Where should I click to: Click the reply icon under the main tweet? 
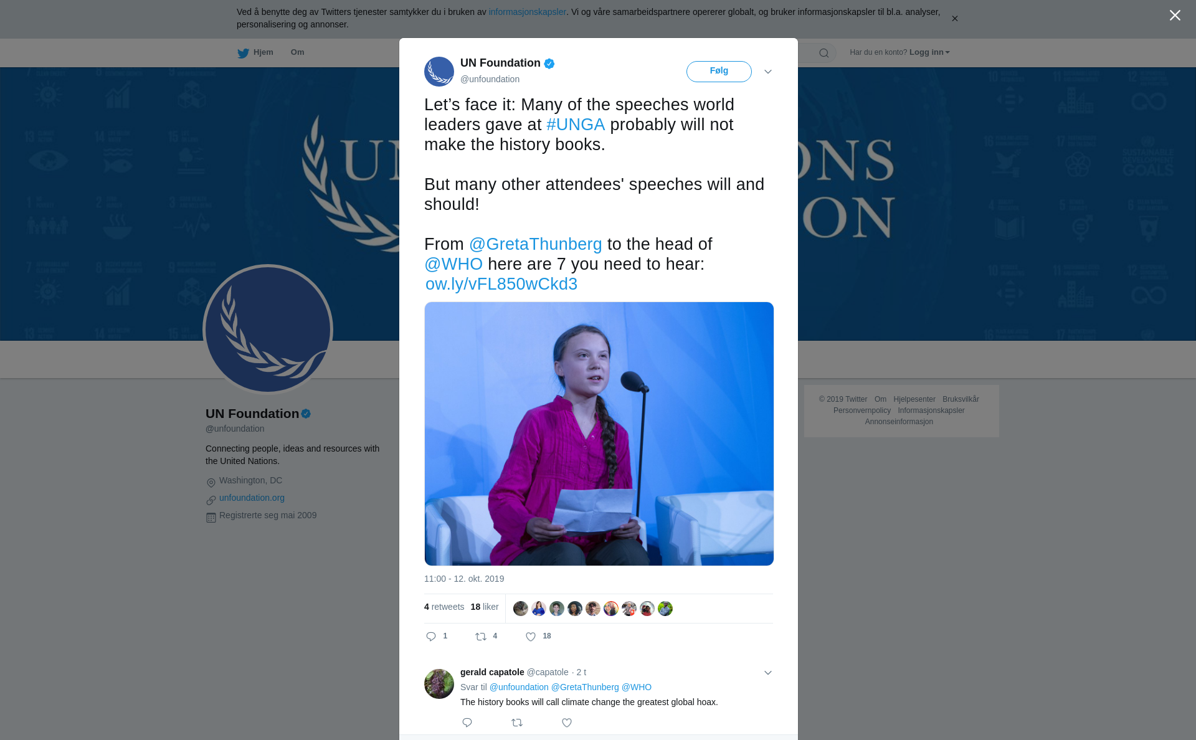431,636
